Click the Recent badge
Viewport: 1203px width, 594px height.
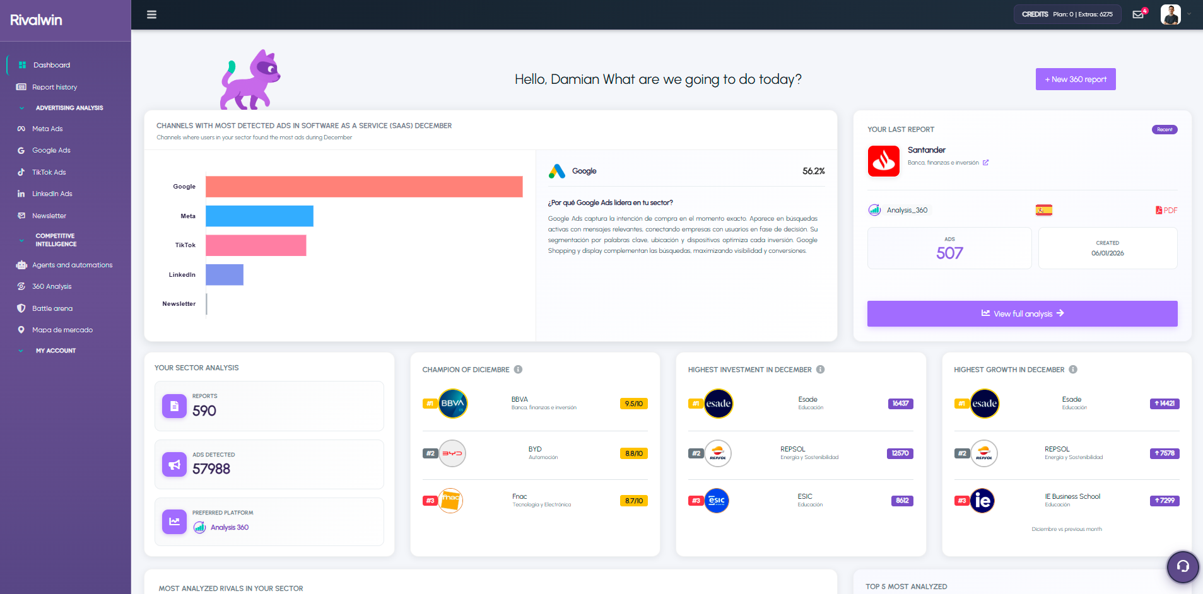(1165, 130)
